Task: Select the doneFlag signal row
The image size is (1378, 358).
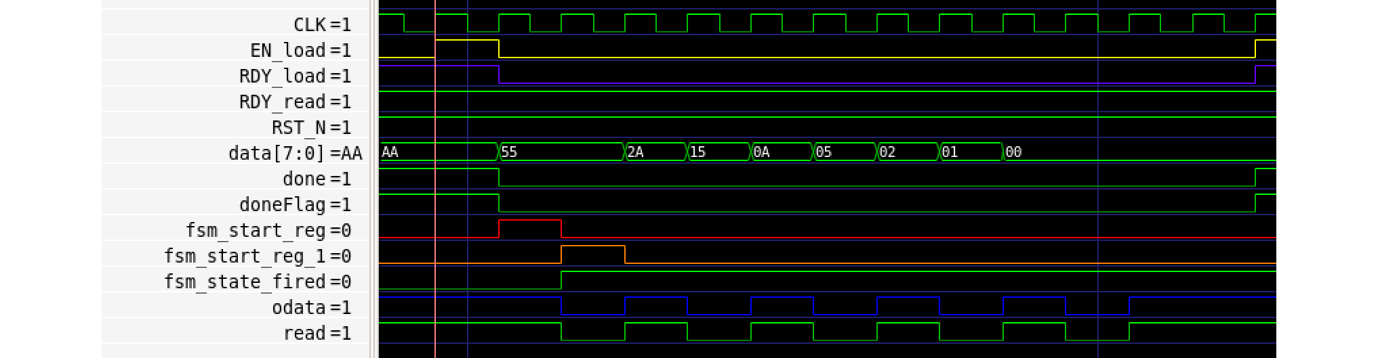Action: click(x=295, y=204)
